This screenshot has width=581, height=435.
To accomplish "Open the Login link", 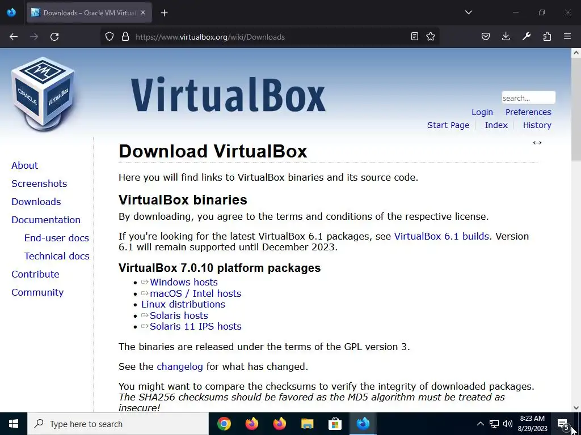I will coord(482,112).
